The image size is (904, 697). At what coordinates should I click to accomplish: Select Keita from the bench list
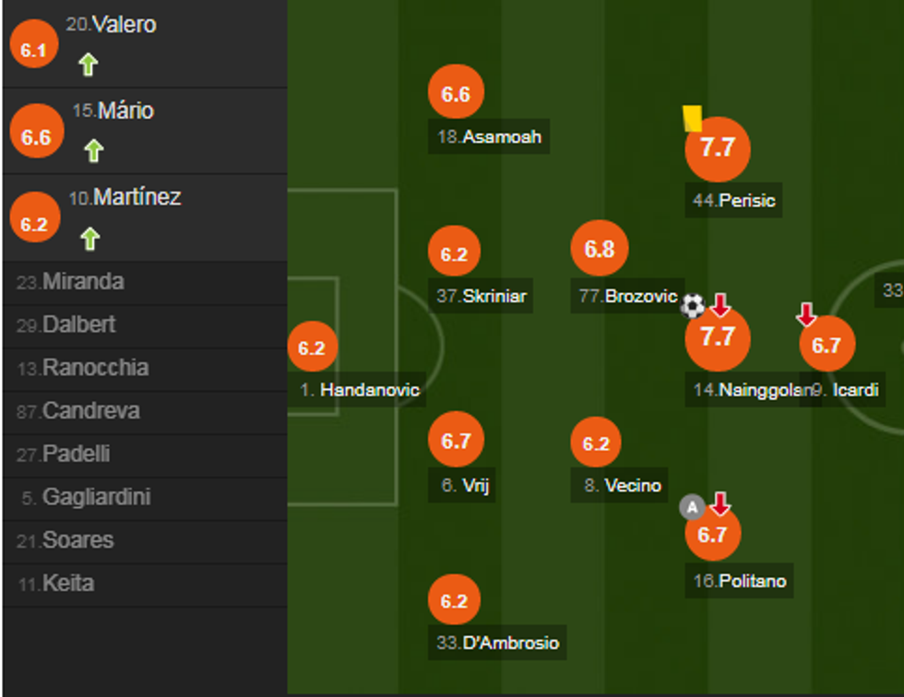pos(67,584)
